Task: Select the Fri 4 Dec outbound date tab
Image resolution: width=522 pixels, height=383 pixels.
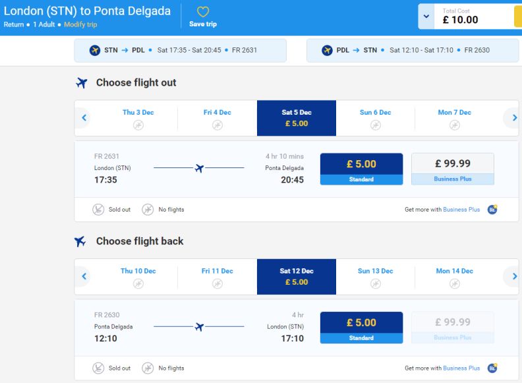Action: coord(217,118)
